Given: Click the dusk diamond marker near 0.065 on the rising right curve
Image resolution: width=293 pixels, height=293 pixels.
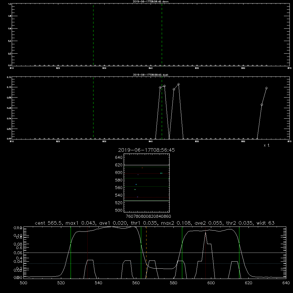Looking at the screenshot, I should coord(262,105).
